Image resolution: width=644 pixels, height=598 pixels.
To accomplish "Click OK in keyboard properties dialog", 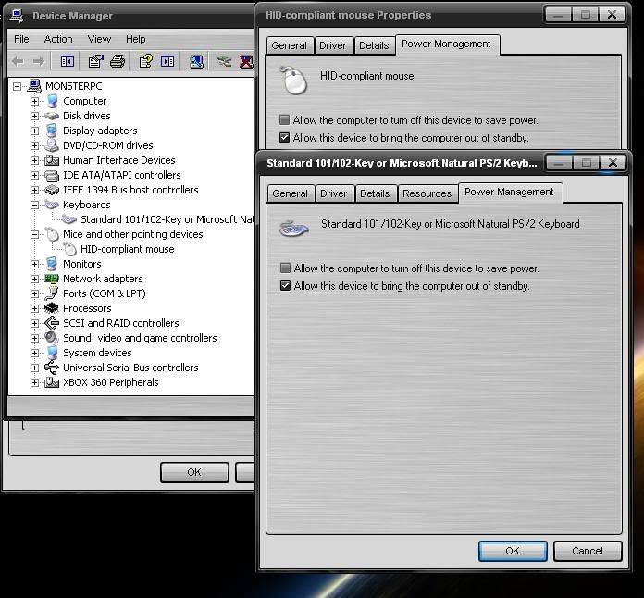I will click(x=512, y=551).
